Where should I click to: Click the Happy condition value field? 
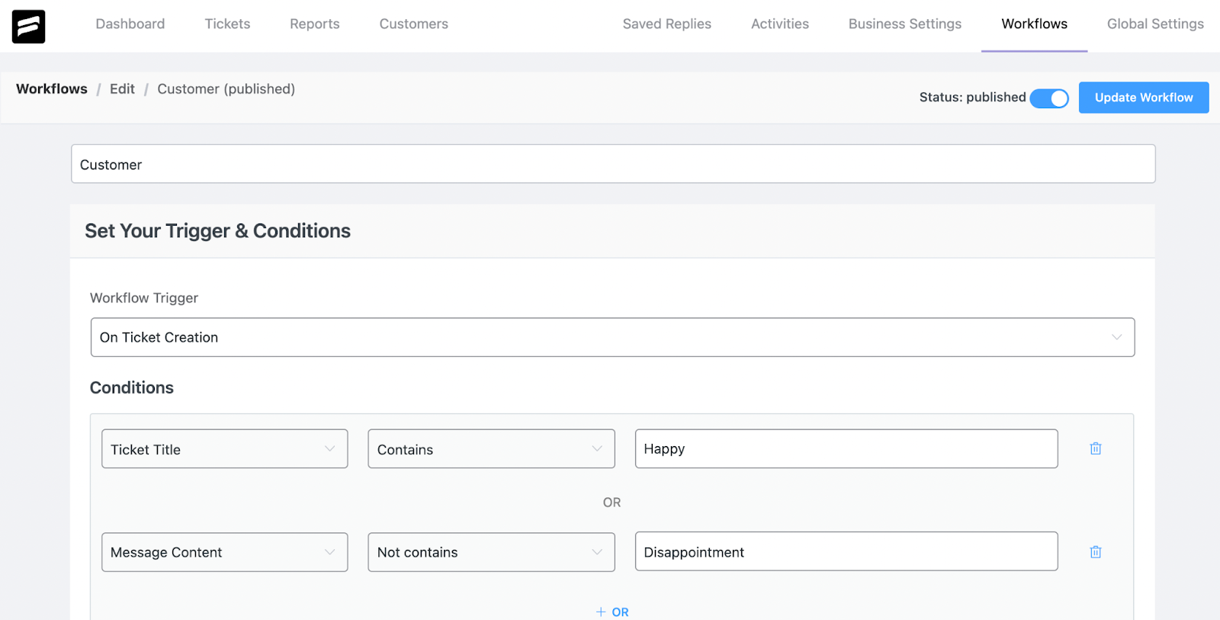(x=846, y=448)
